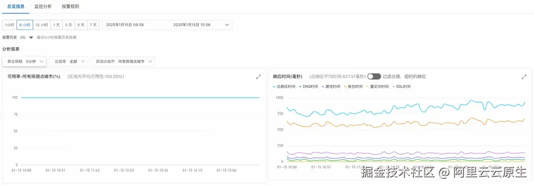The height and width of the screenshot is (186, 534).
Task: Switch to the 总览信息 tab
Action: 16,6
